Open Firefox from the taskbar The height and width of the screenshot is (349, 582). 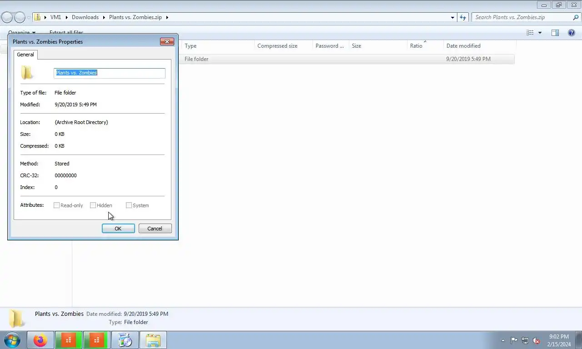40,340
